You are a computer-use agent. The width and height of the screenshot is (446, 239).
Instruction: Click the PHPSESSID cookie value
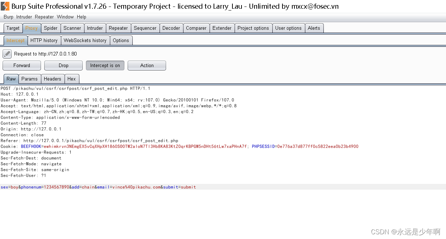click(317, 147)
